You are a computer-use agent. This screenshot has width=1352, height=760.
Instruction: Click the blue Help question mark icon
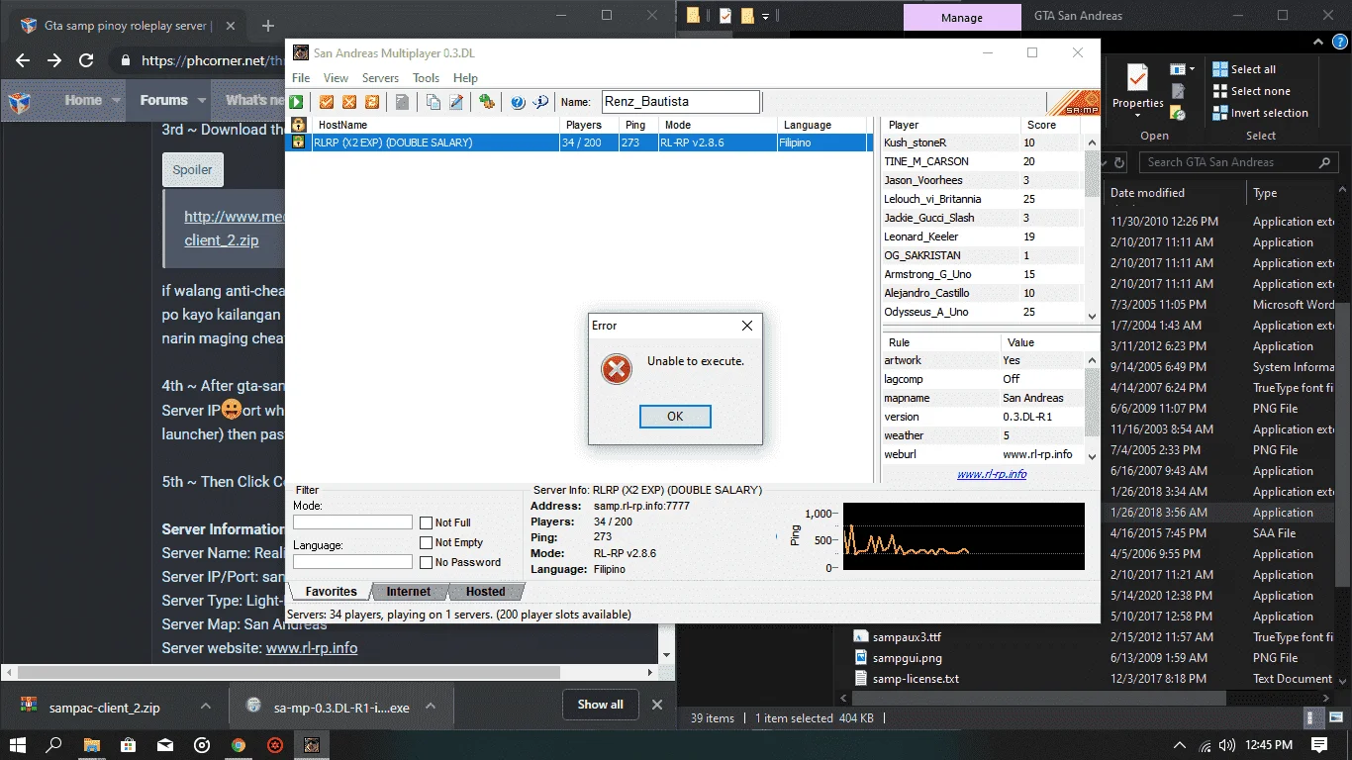(x=518, y=102)
